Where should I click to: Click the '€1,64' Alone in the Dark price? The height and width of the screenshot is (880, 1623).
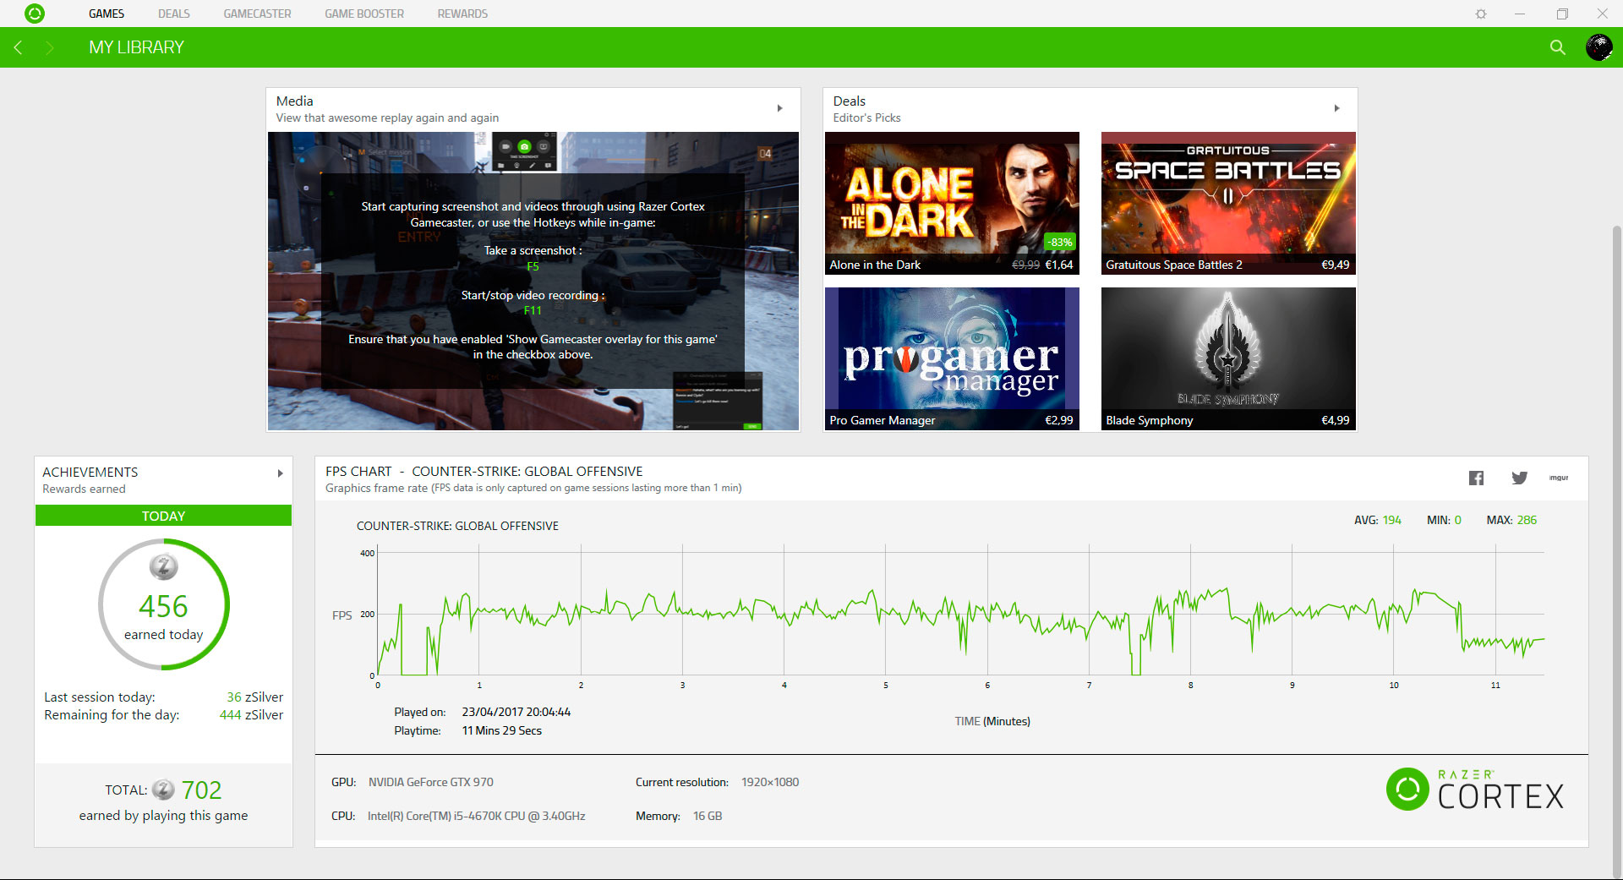1059,265
